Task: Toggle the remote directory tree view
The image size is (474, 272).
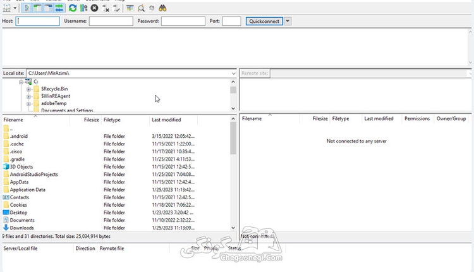Action: pos(49,8)
